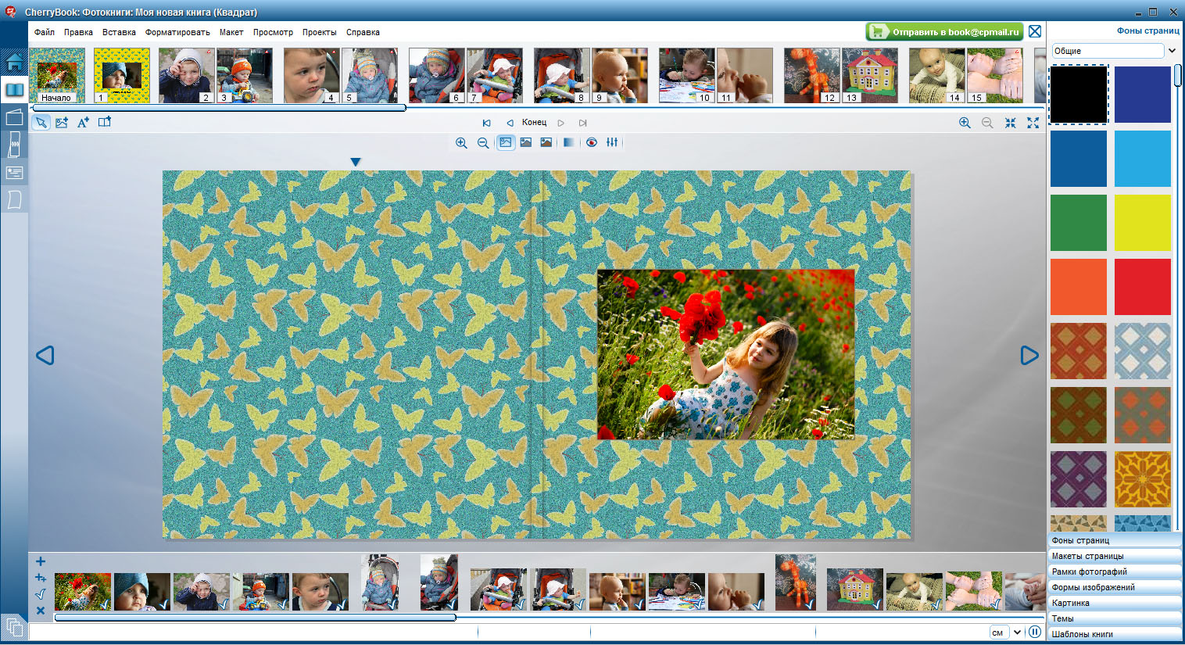Expand the Шаблоны книги section
The image size is (1185, 645).
pyautogui.click(x=1115, y=634)
